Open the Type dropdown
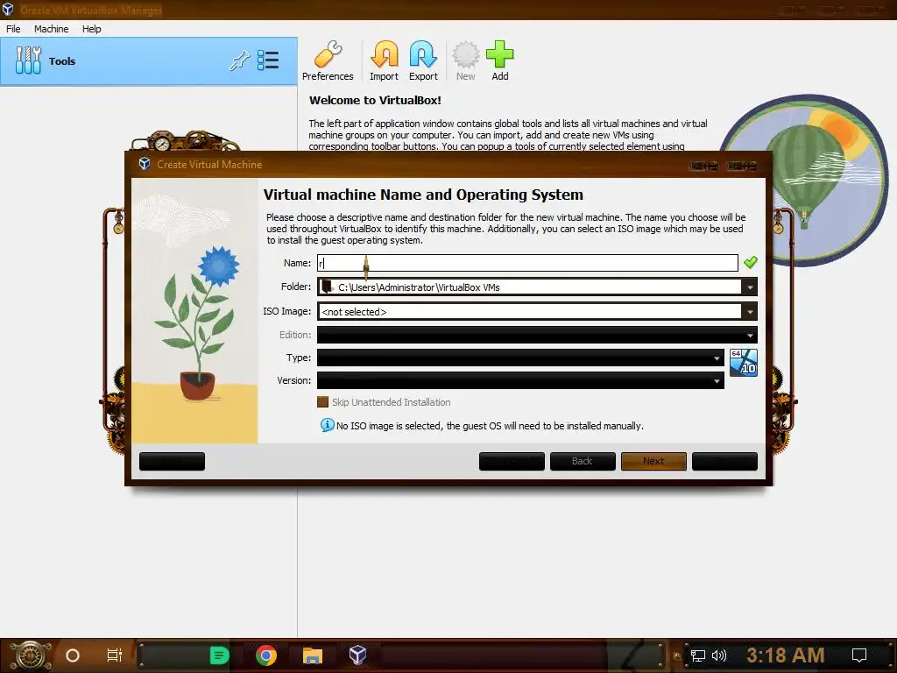This screenshot has height=673, width=897. point(520,358)
